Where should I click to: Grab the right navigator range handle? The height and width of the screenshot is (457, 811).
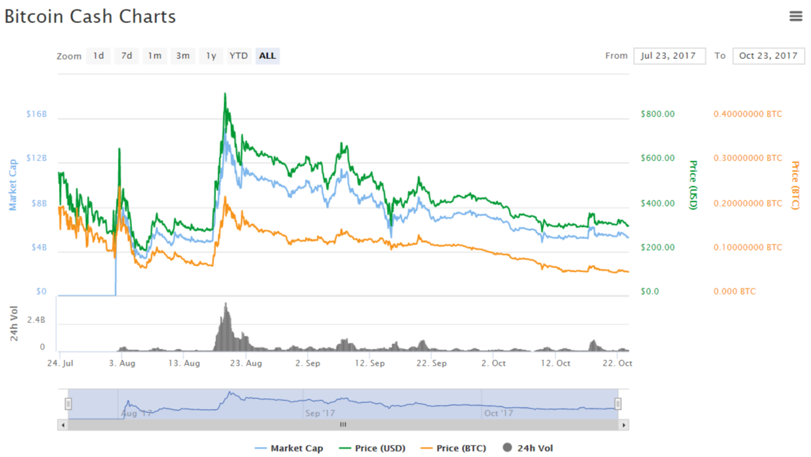[x=617, y=404]
